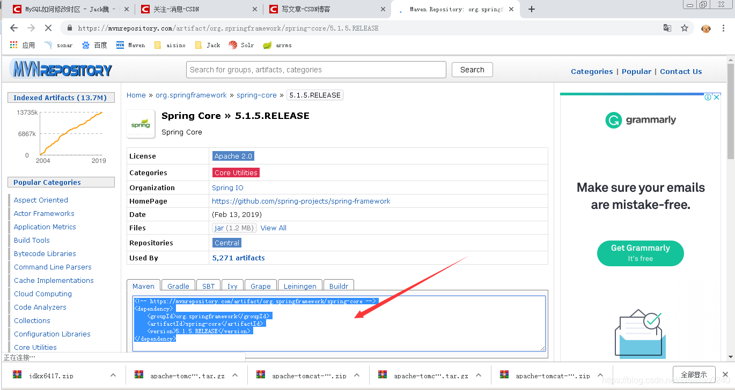Open the jdkx6417.zip download file
Image resolution: width=735 pixels, height=390 pixels.
click(51, 376)
